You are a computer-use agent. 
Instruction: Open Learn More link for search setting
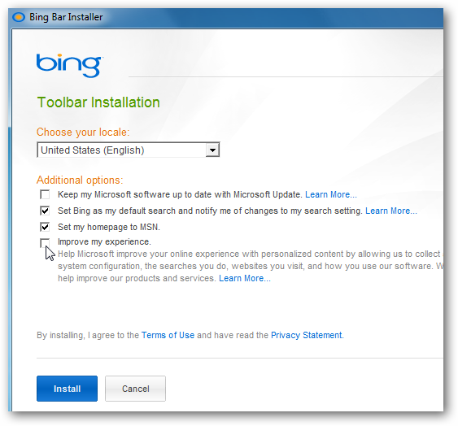pos(391,211)
